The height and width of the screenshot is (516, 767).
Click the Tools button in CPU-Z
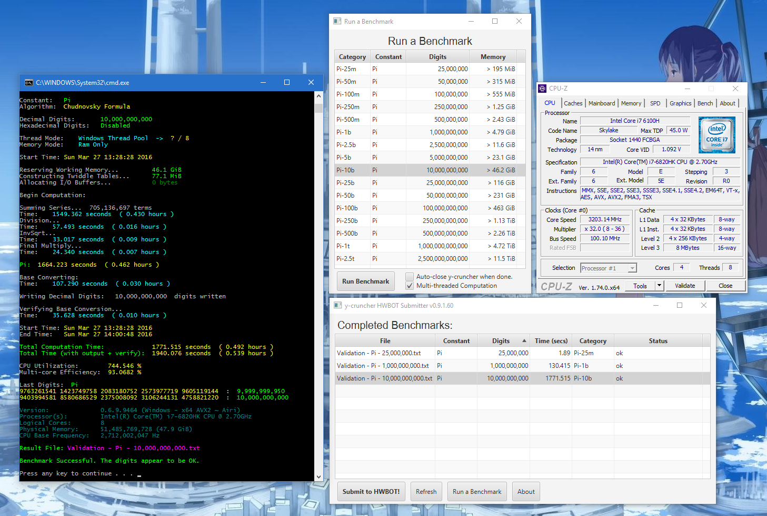click(640, 286)
